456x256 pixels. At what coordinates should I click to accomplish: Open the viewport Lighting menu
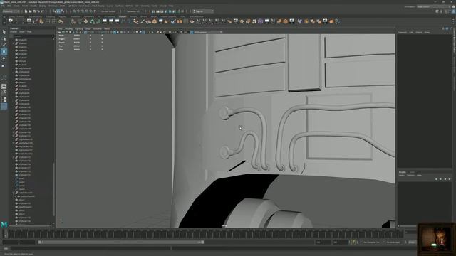point(79,28)
